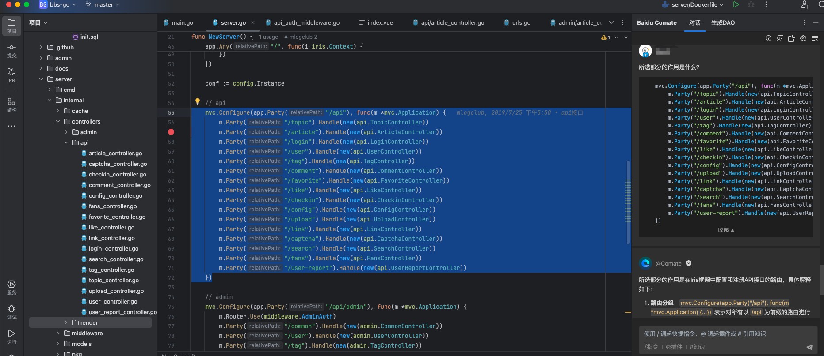
Task: Click the Comate shield badge icon
Action: [x=689, y=263]
